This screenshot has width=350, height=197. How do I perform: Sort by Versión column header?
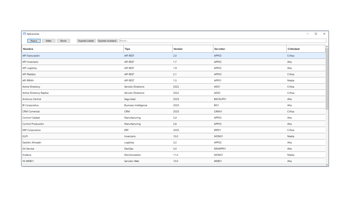(193, 49)
